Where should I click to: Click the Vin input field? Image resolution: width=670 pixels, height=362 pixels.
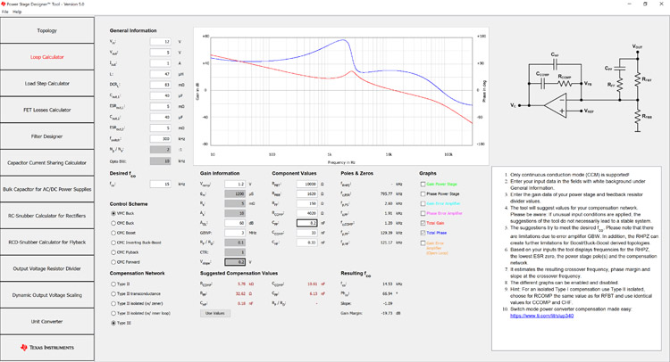point(161,42)
